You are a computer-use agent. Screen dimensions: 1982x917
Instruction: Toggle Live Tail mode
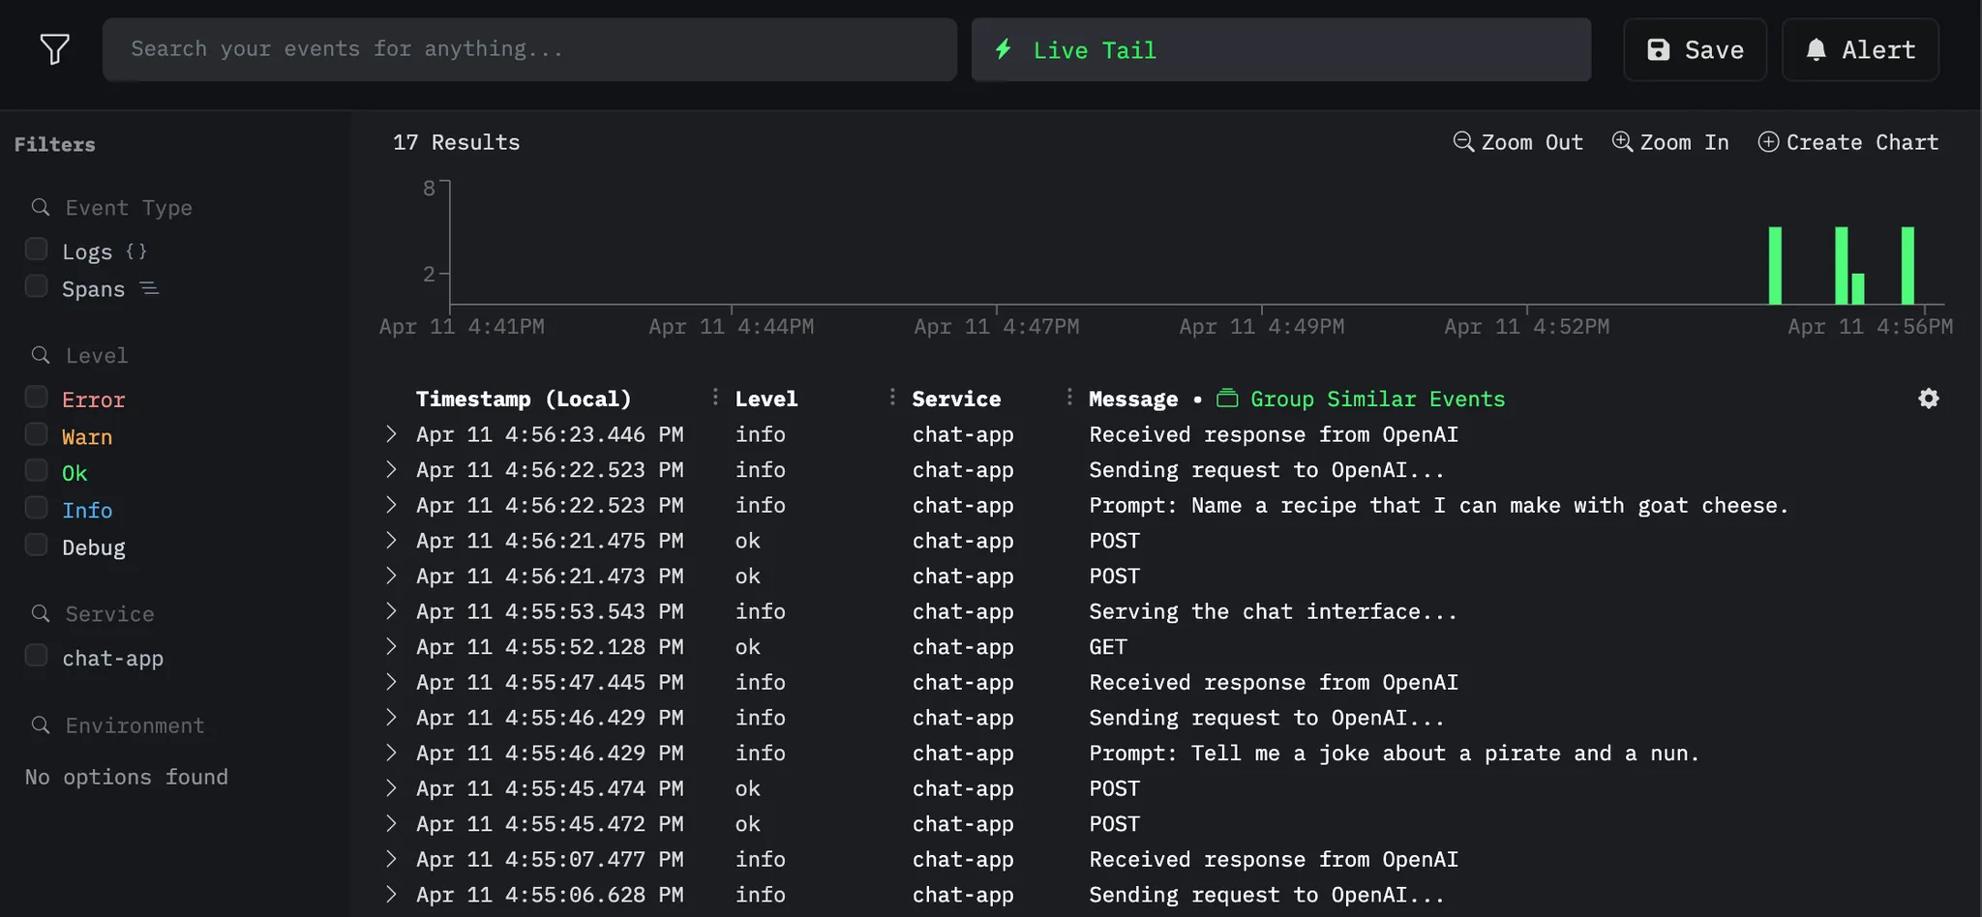[1094, 49]
